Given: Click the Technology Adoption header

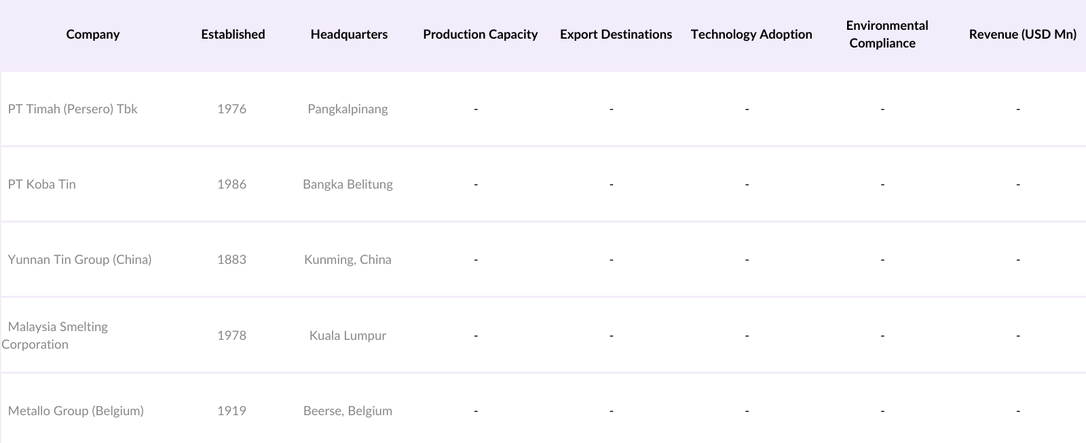Looking at the screenshot, I should (x=751, y=35).
